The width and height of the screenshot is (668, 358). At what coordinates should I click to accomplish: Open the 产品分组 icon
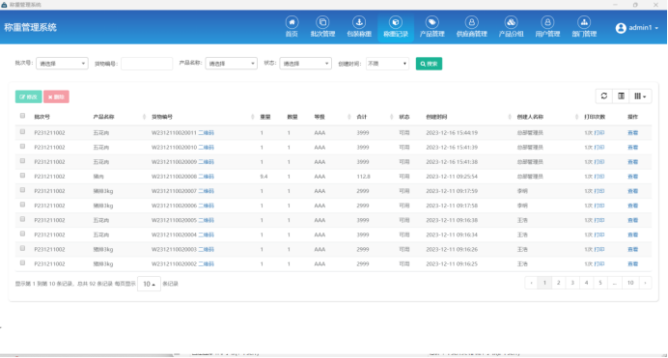(x=511, y=22)
